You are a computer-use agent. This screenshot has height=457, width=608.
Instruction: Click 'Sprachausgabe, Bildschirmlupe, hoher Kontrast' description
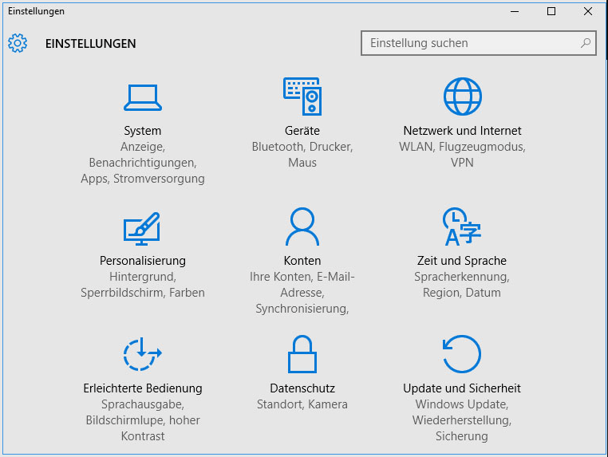[143, 420]
